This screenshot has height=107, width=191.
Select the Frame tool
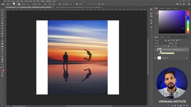coord(2,23)
